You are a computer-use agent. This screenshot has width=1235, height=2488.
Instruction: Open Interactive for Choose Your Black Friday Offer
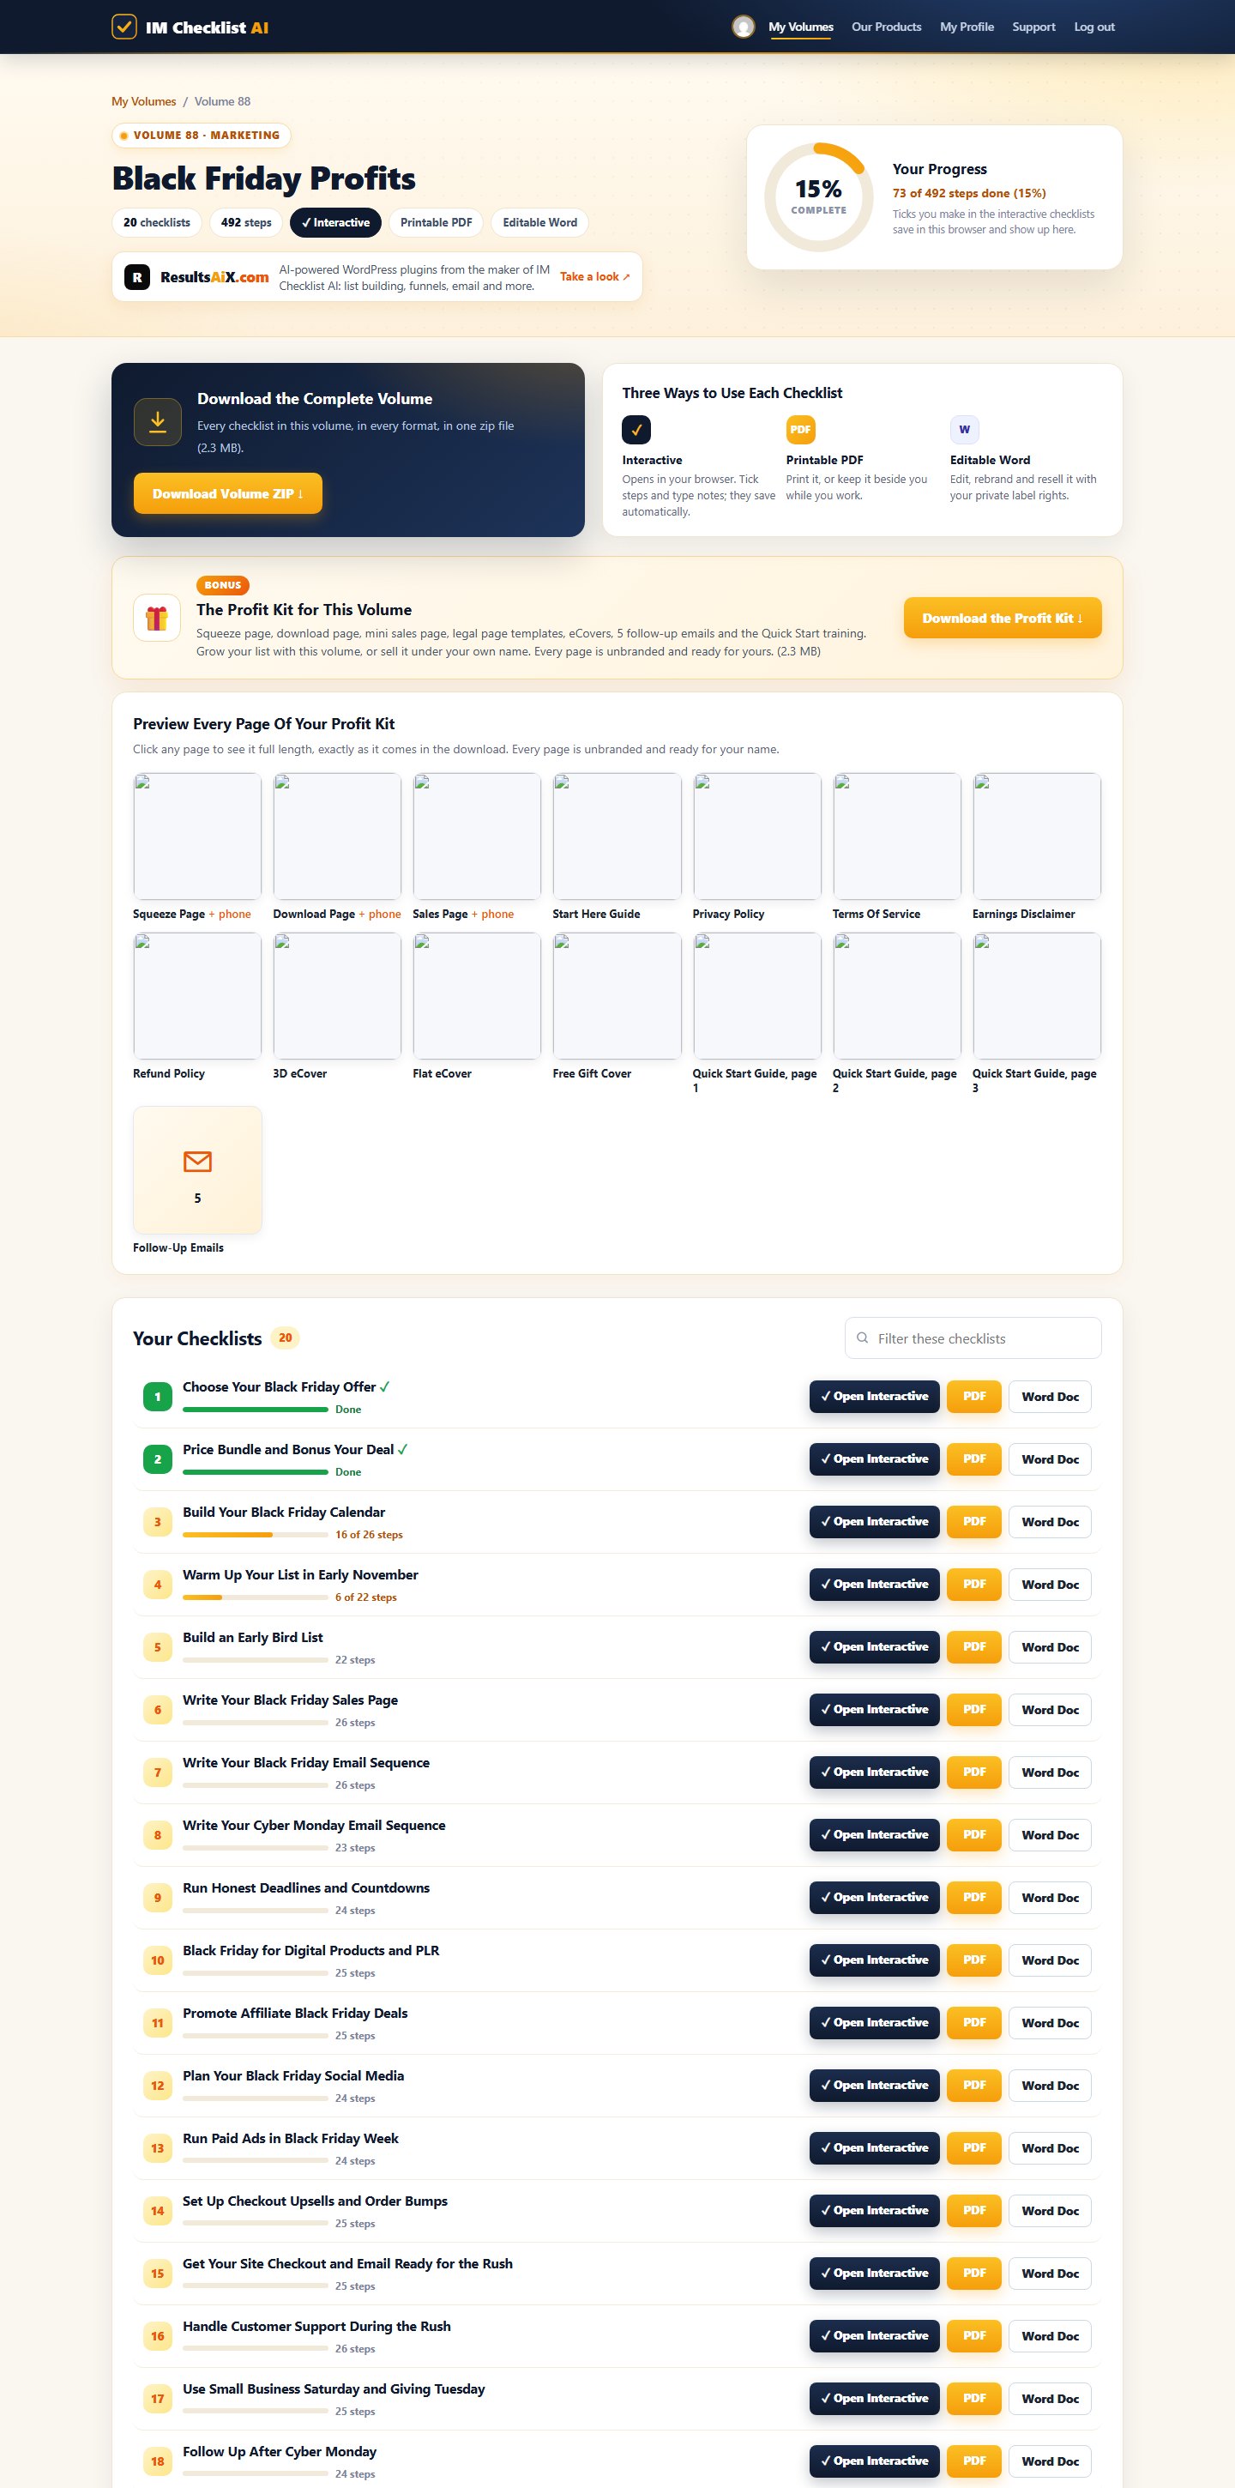874,1397
